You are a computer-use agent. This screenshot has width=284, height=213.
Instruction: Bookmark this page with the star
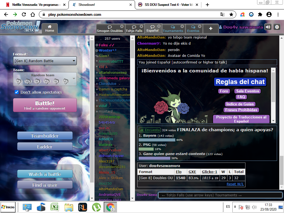click(231, 14)
